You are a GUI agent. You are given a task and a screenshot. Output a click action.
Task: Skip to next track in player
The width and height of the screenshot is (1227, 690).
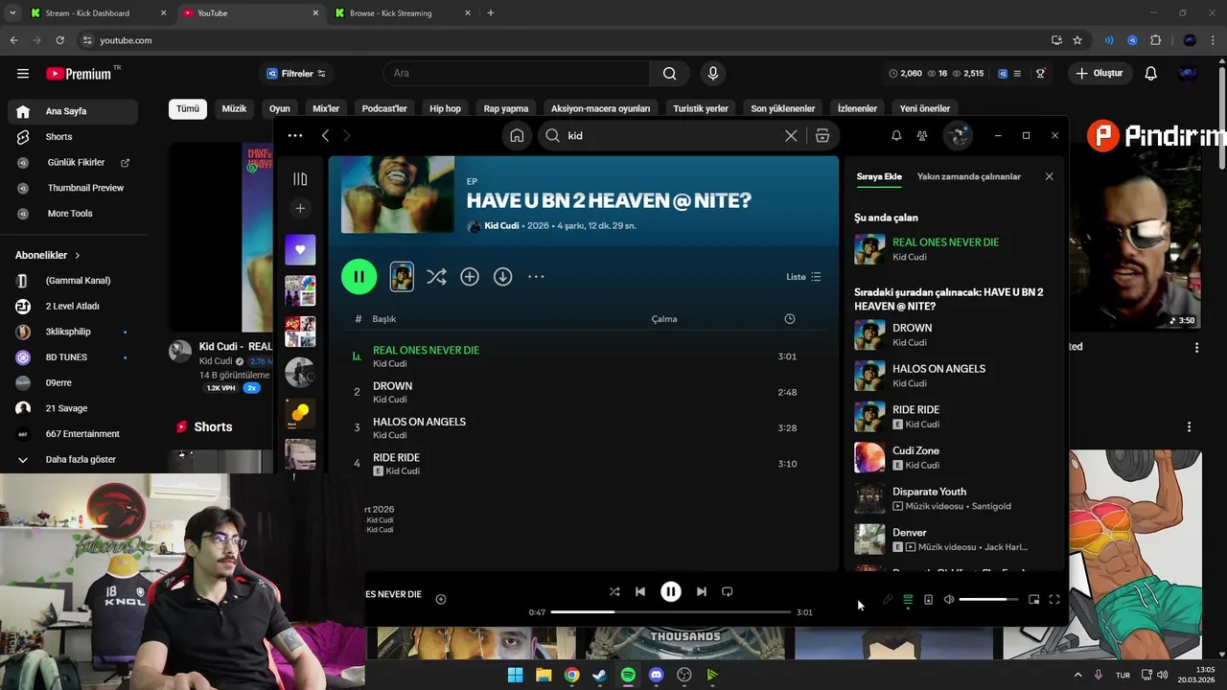(701, 592)
